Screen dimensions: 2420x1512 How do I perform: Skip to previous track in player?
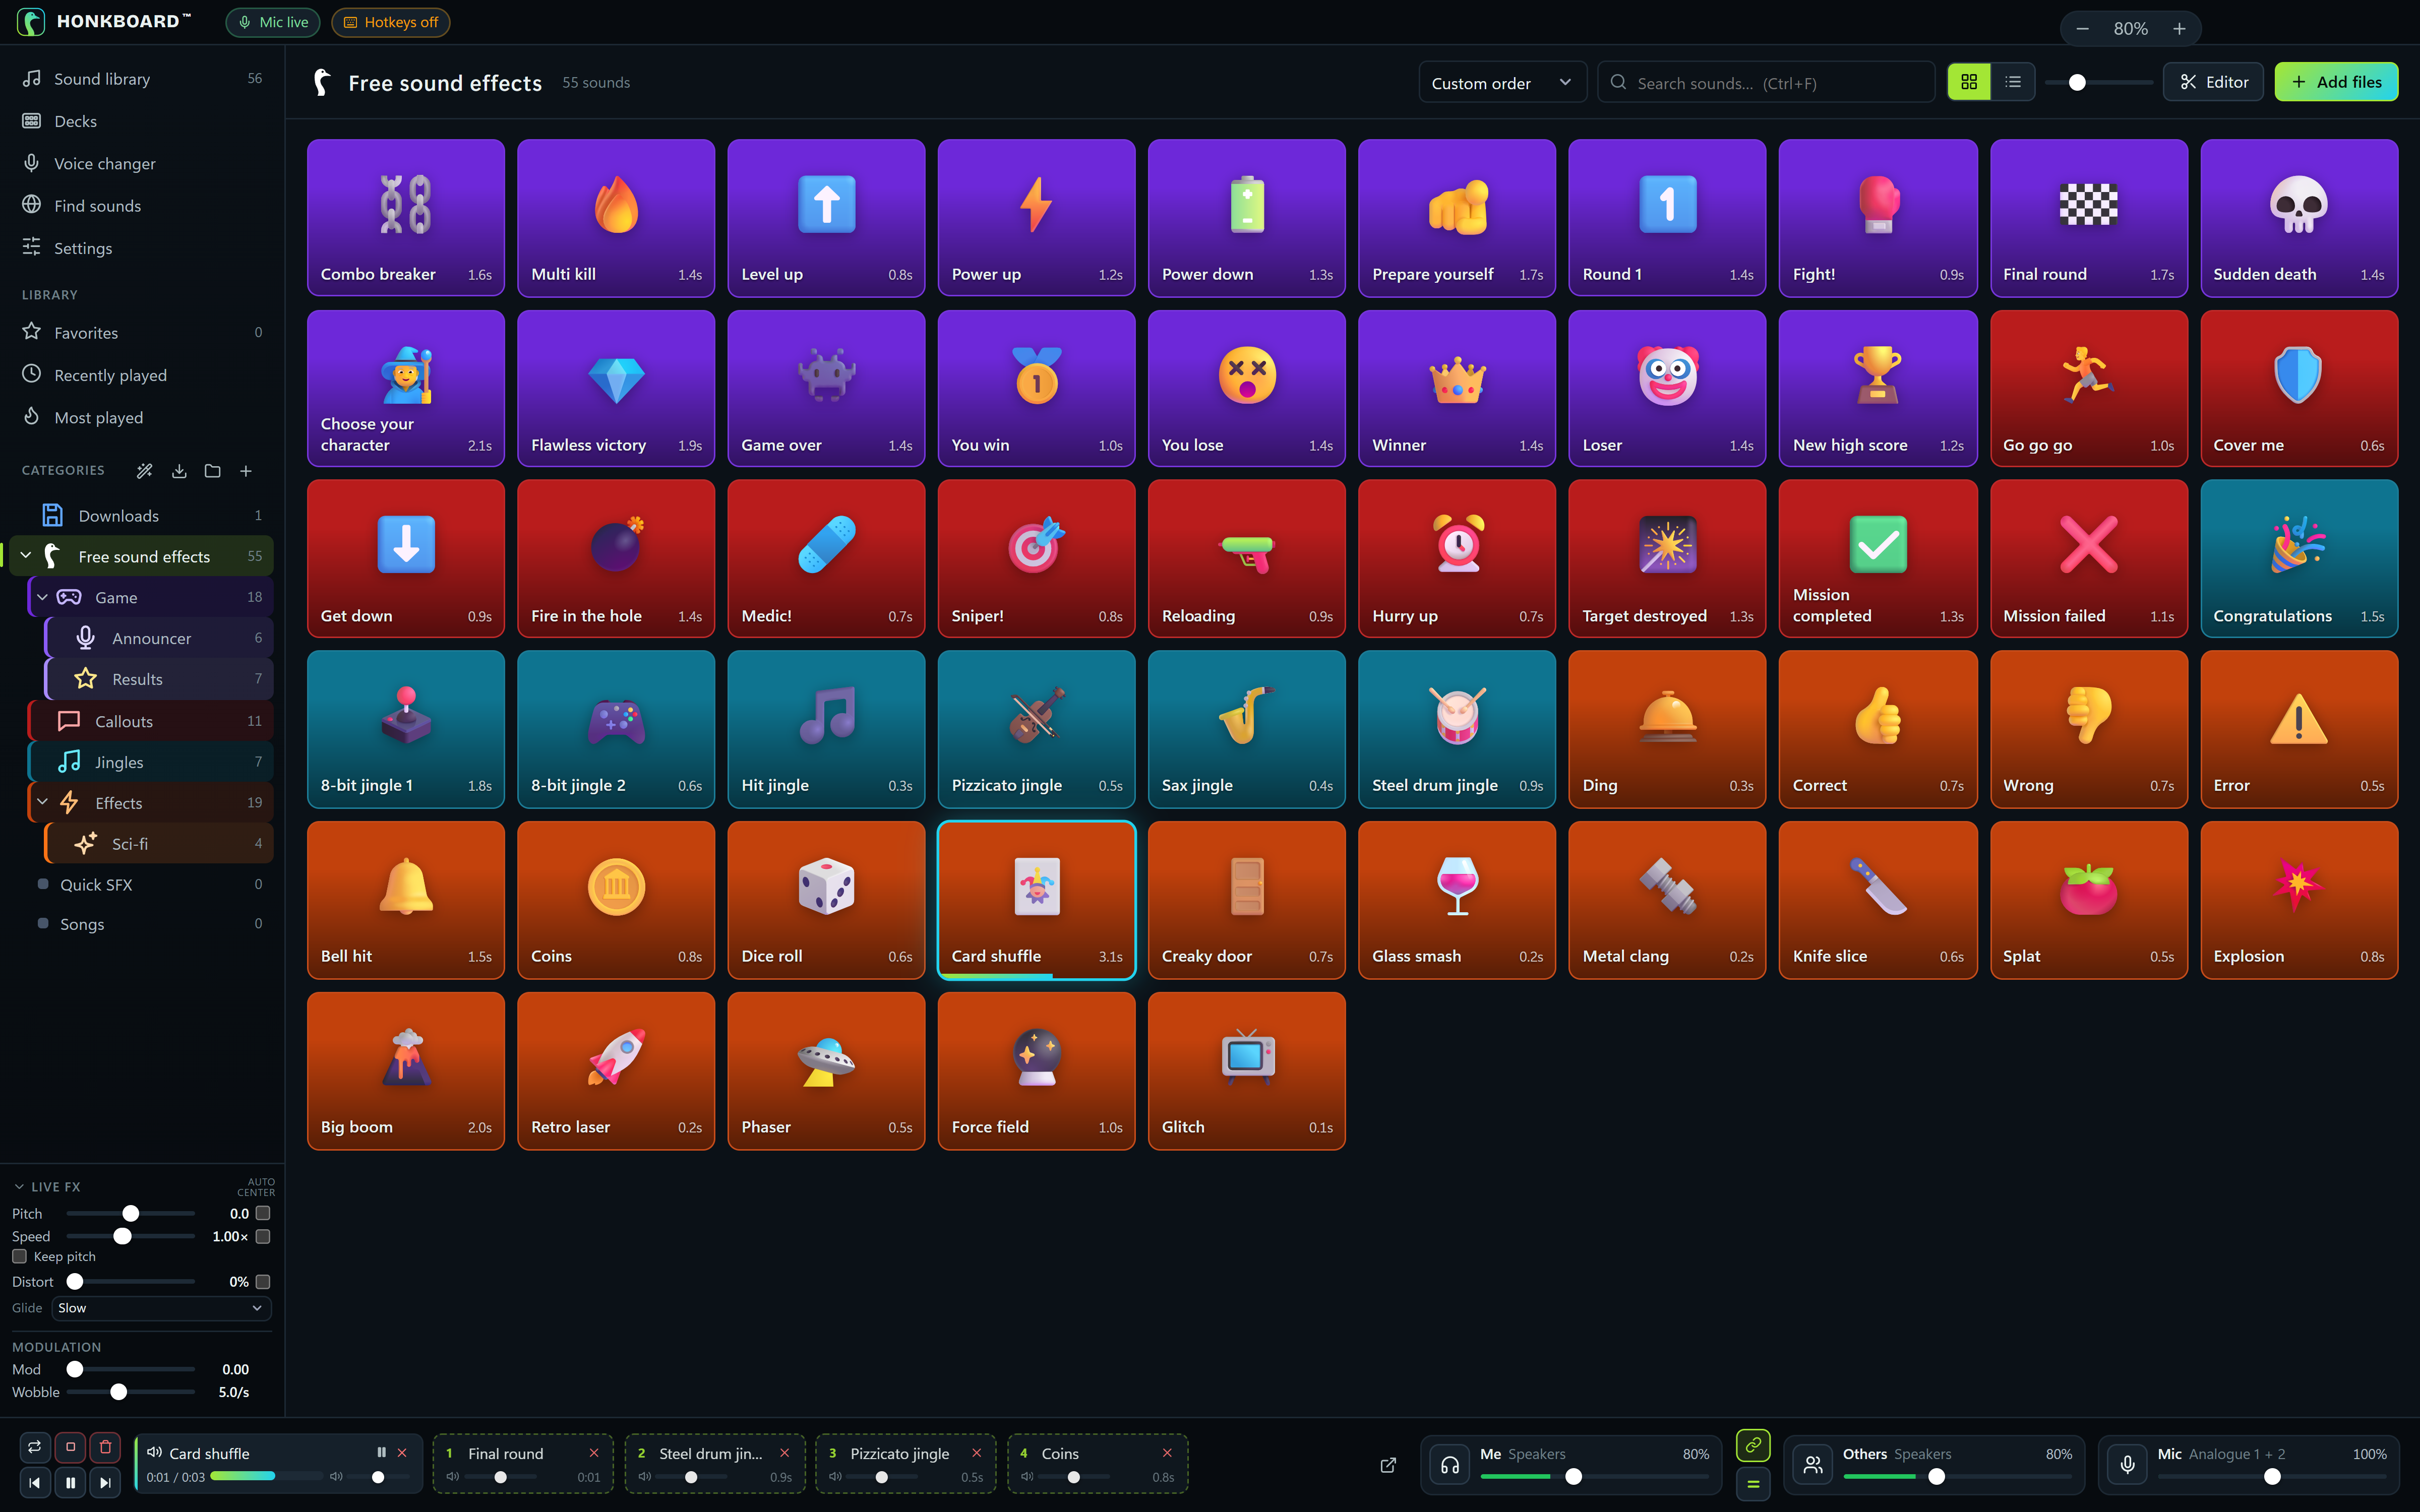tap(34, 1482)
